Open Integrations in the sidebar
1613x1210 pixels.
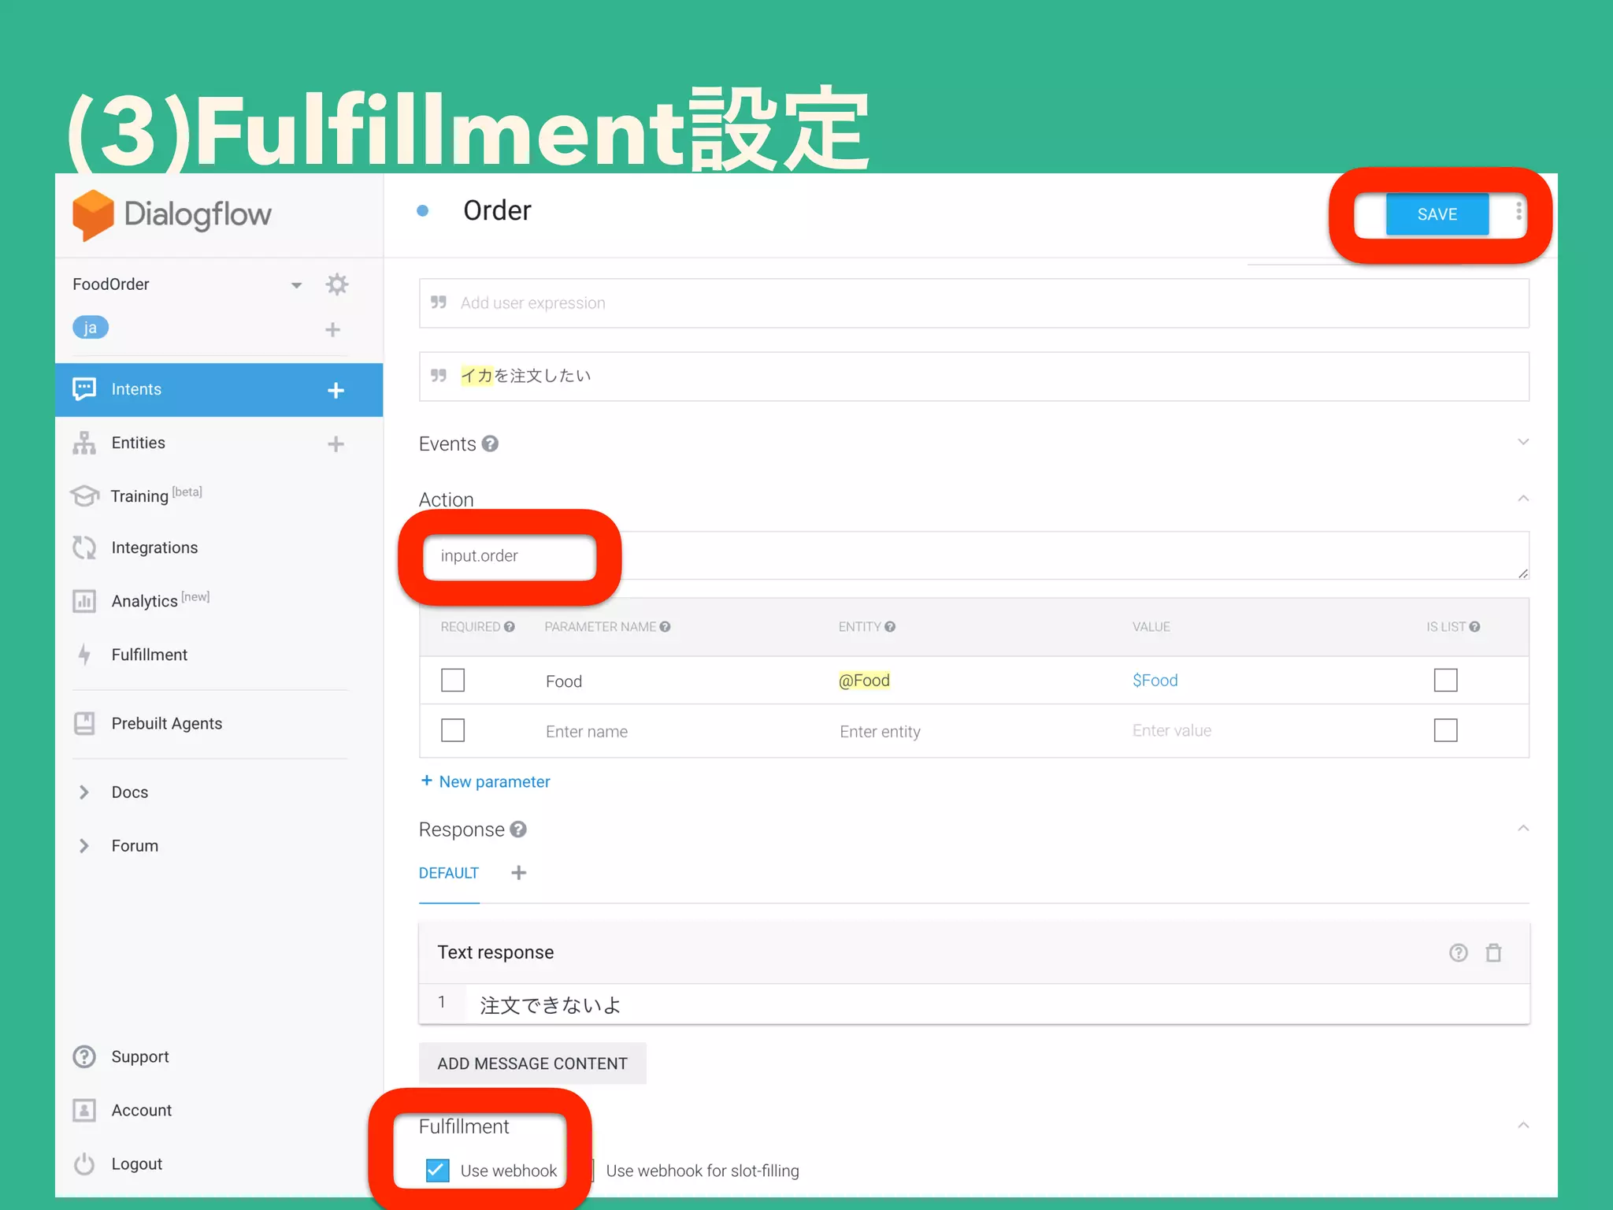tap(154, 548)
